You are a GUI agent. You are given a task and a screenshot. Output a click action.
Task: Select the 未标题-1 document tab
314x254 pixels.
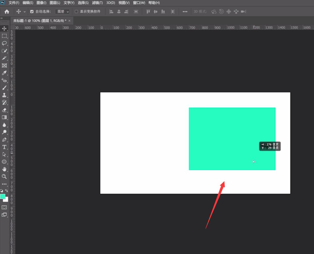tap(40, 21)
